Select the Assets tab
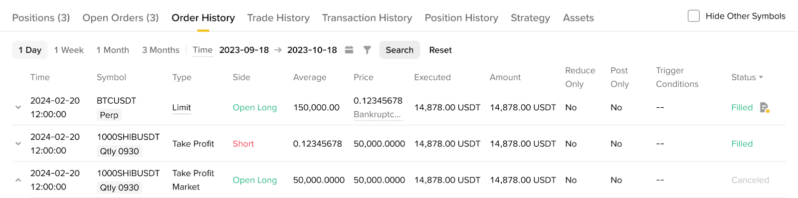Image resolution: width=798 pixels, height=198 pixels. (x=579, y=18)
